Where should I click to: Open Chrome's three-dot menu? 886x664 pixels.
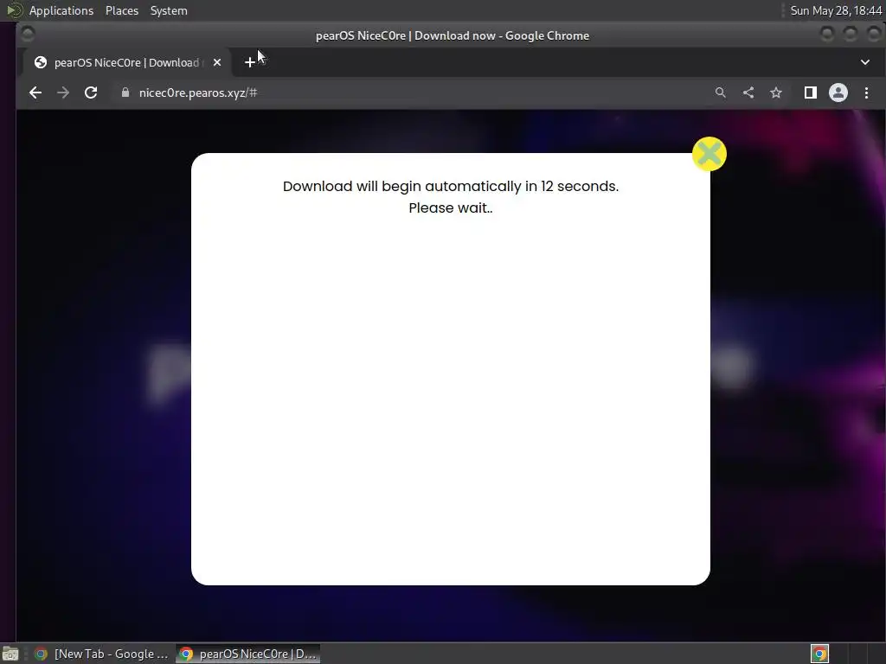pos(866,93)
